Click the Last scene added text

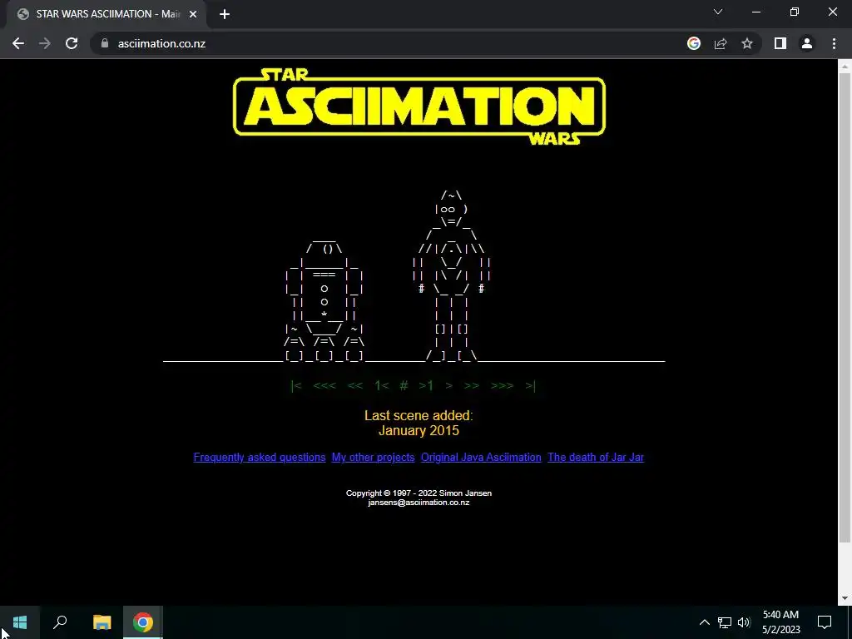tap(419, 416)
